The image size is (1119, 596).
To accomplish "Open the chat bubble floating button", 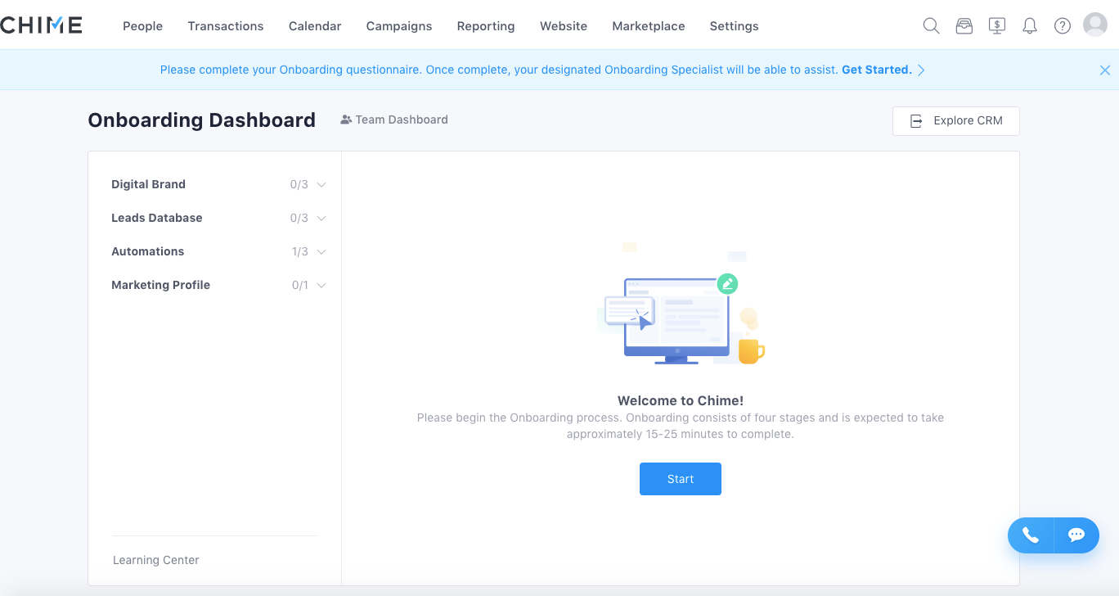I will point(1076,535).
